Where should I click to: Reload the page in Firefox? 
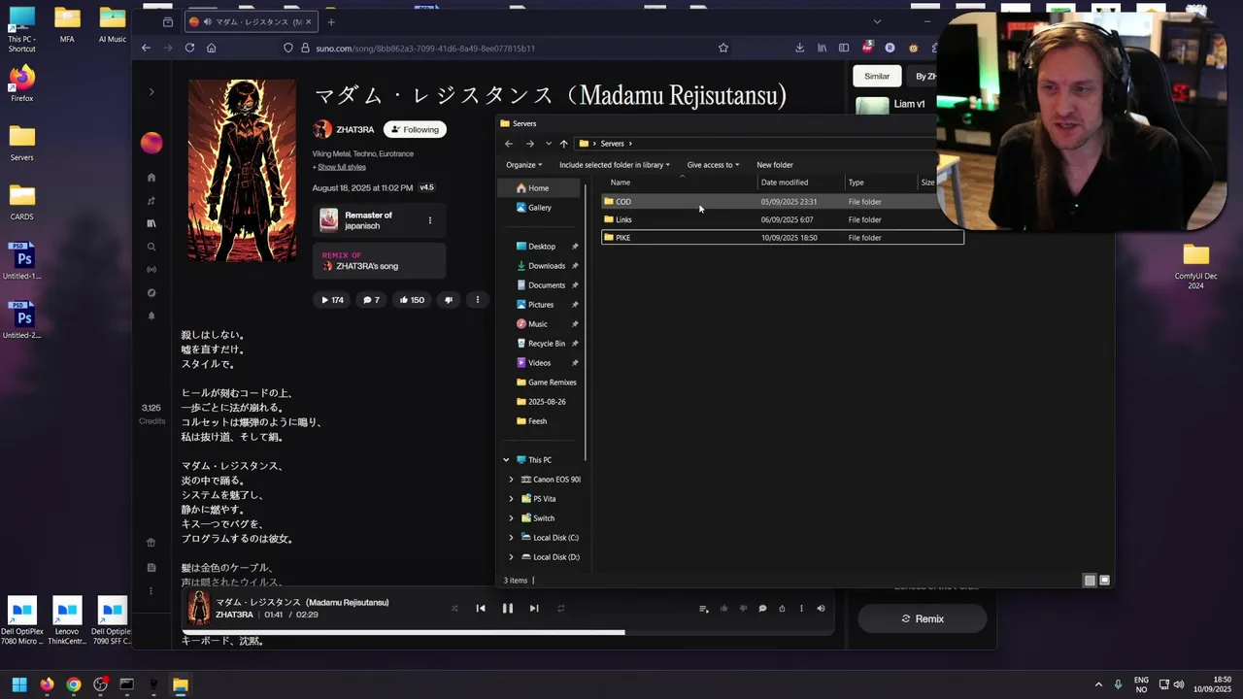click(189, 48)
